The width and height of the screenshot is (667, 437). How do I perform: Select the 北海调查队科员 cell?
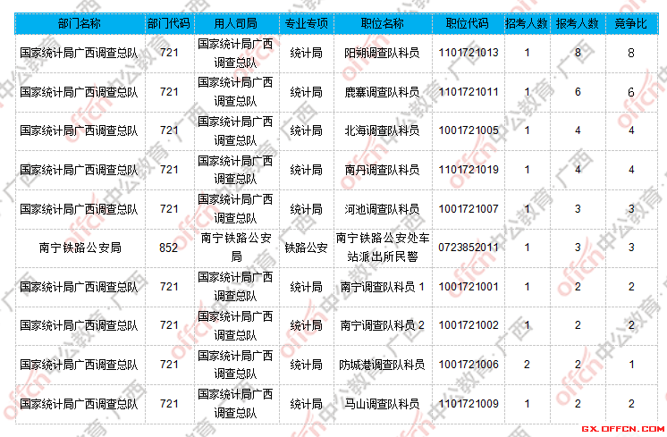[382, 131]
